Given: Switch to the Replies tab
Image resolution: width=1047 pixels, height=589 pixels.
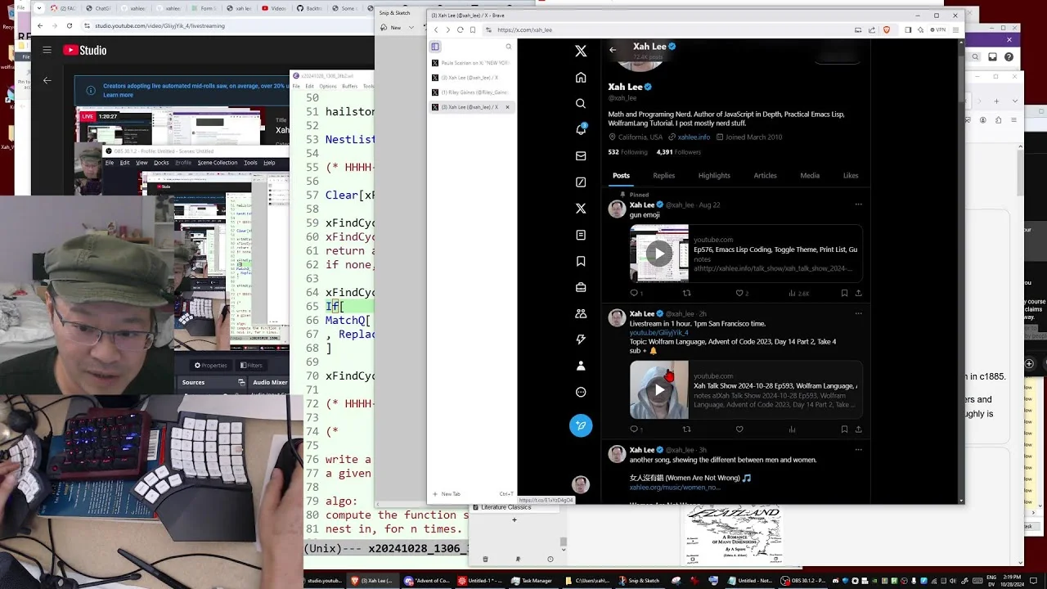Looking at the screenshot, I should pos(664,175).
